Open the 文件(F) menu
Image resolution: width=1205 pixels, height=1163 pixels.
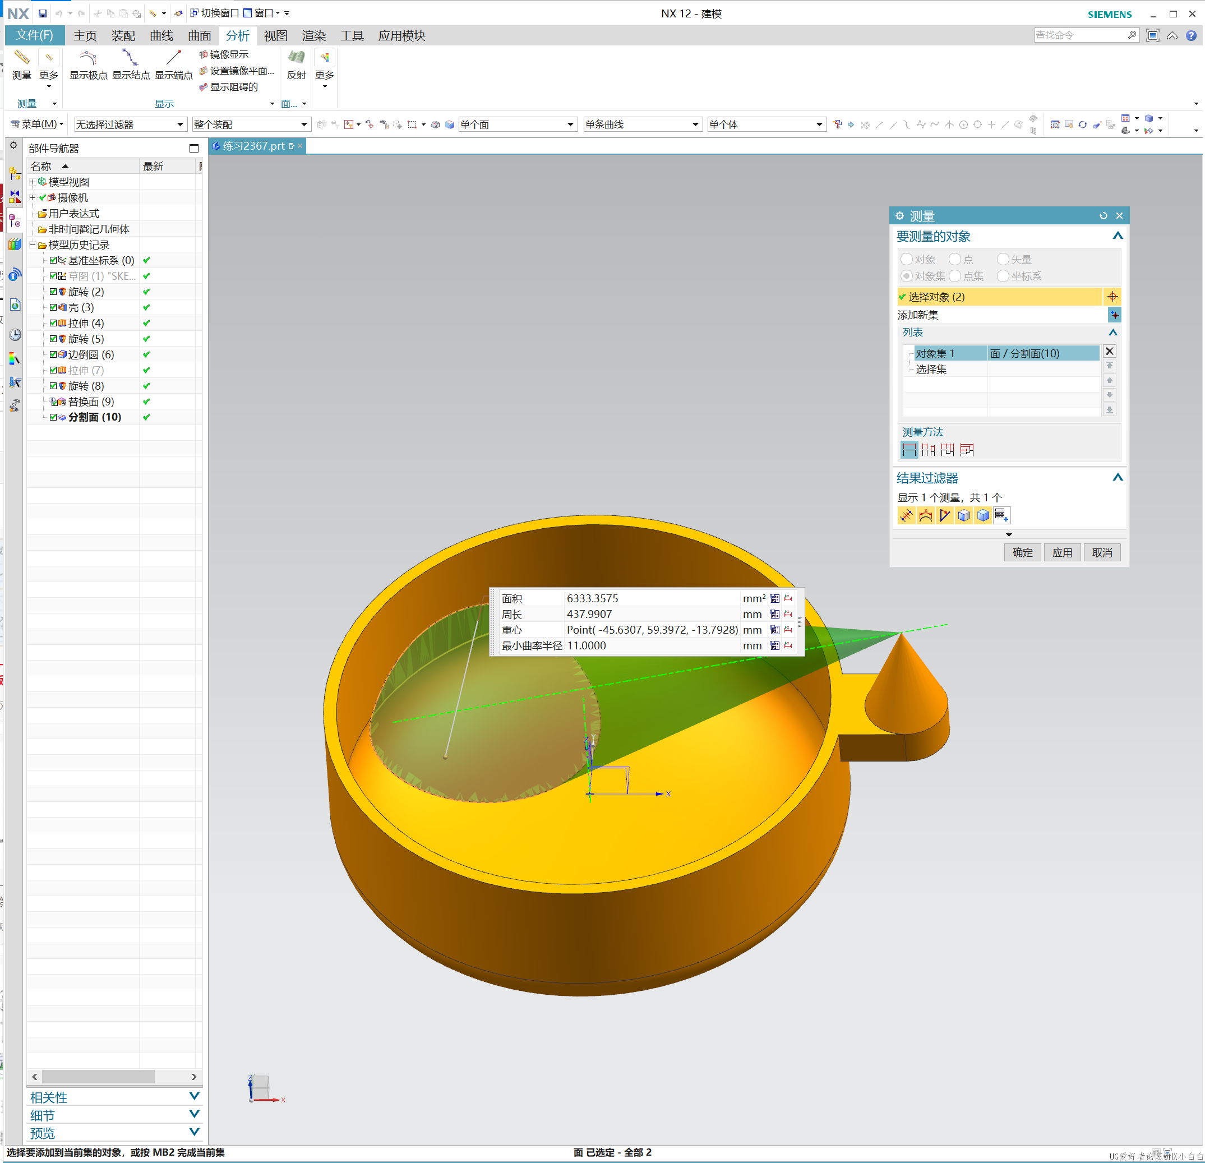34,35
